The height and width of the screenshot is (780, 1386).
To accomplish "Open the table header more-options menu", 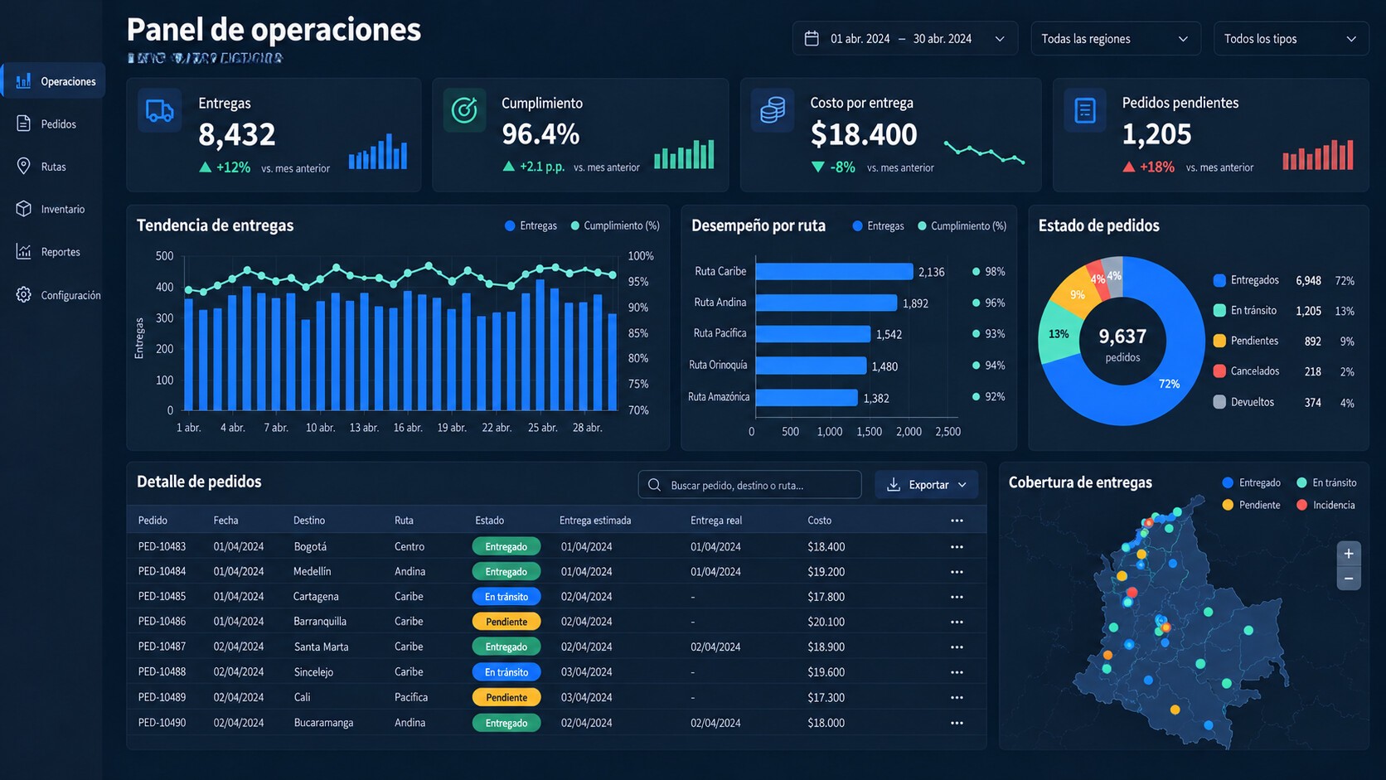I will [957, 521].
